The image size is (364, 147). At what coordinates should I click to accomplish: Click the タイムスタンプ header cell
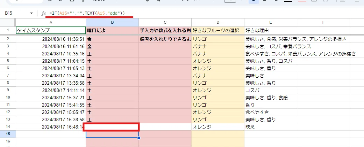click(x=51, y=30)
